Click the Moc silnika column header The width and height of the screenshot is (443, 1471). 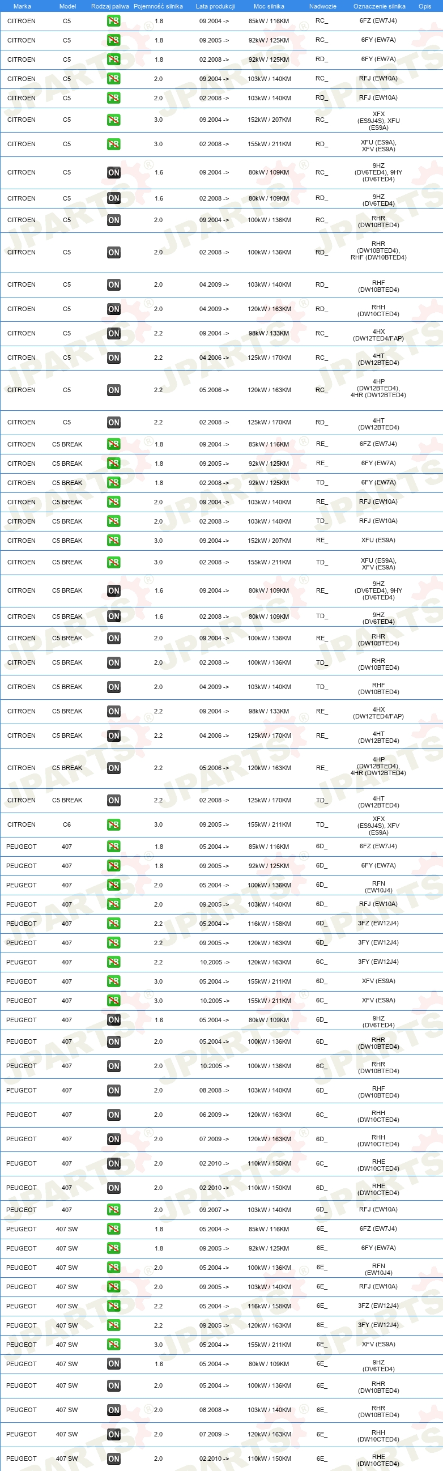(270, 6)
